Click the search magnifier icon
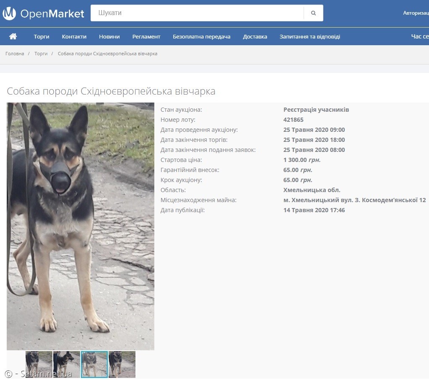This screenshot has height=380, width=429. (x=313, y=13)
